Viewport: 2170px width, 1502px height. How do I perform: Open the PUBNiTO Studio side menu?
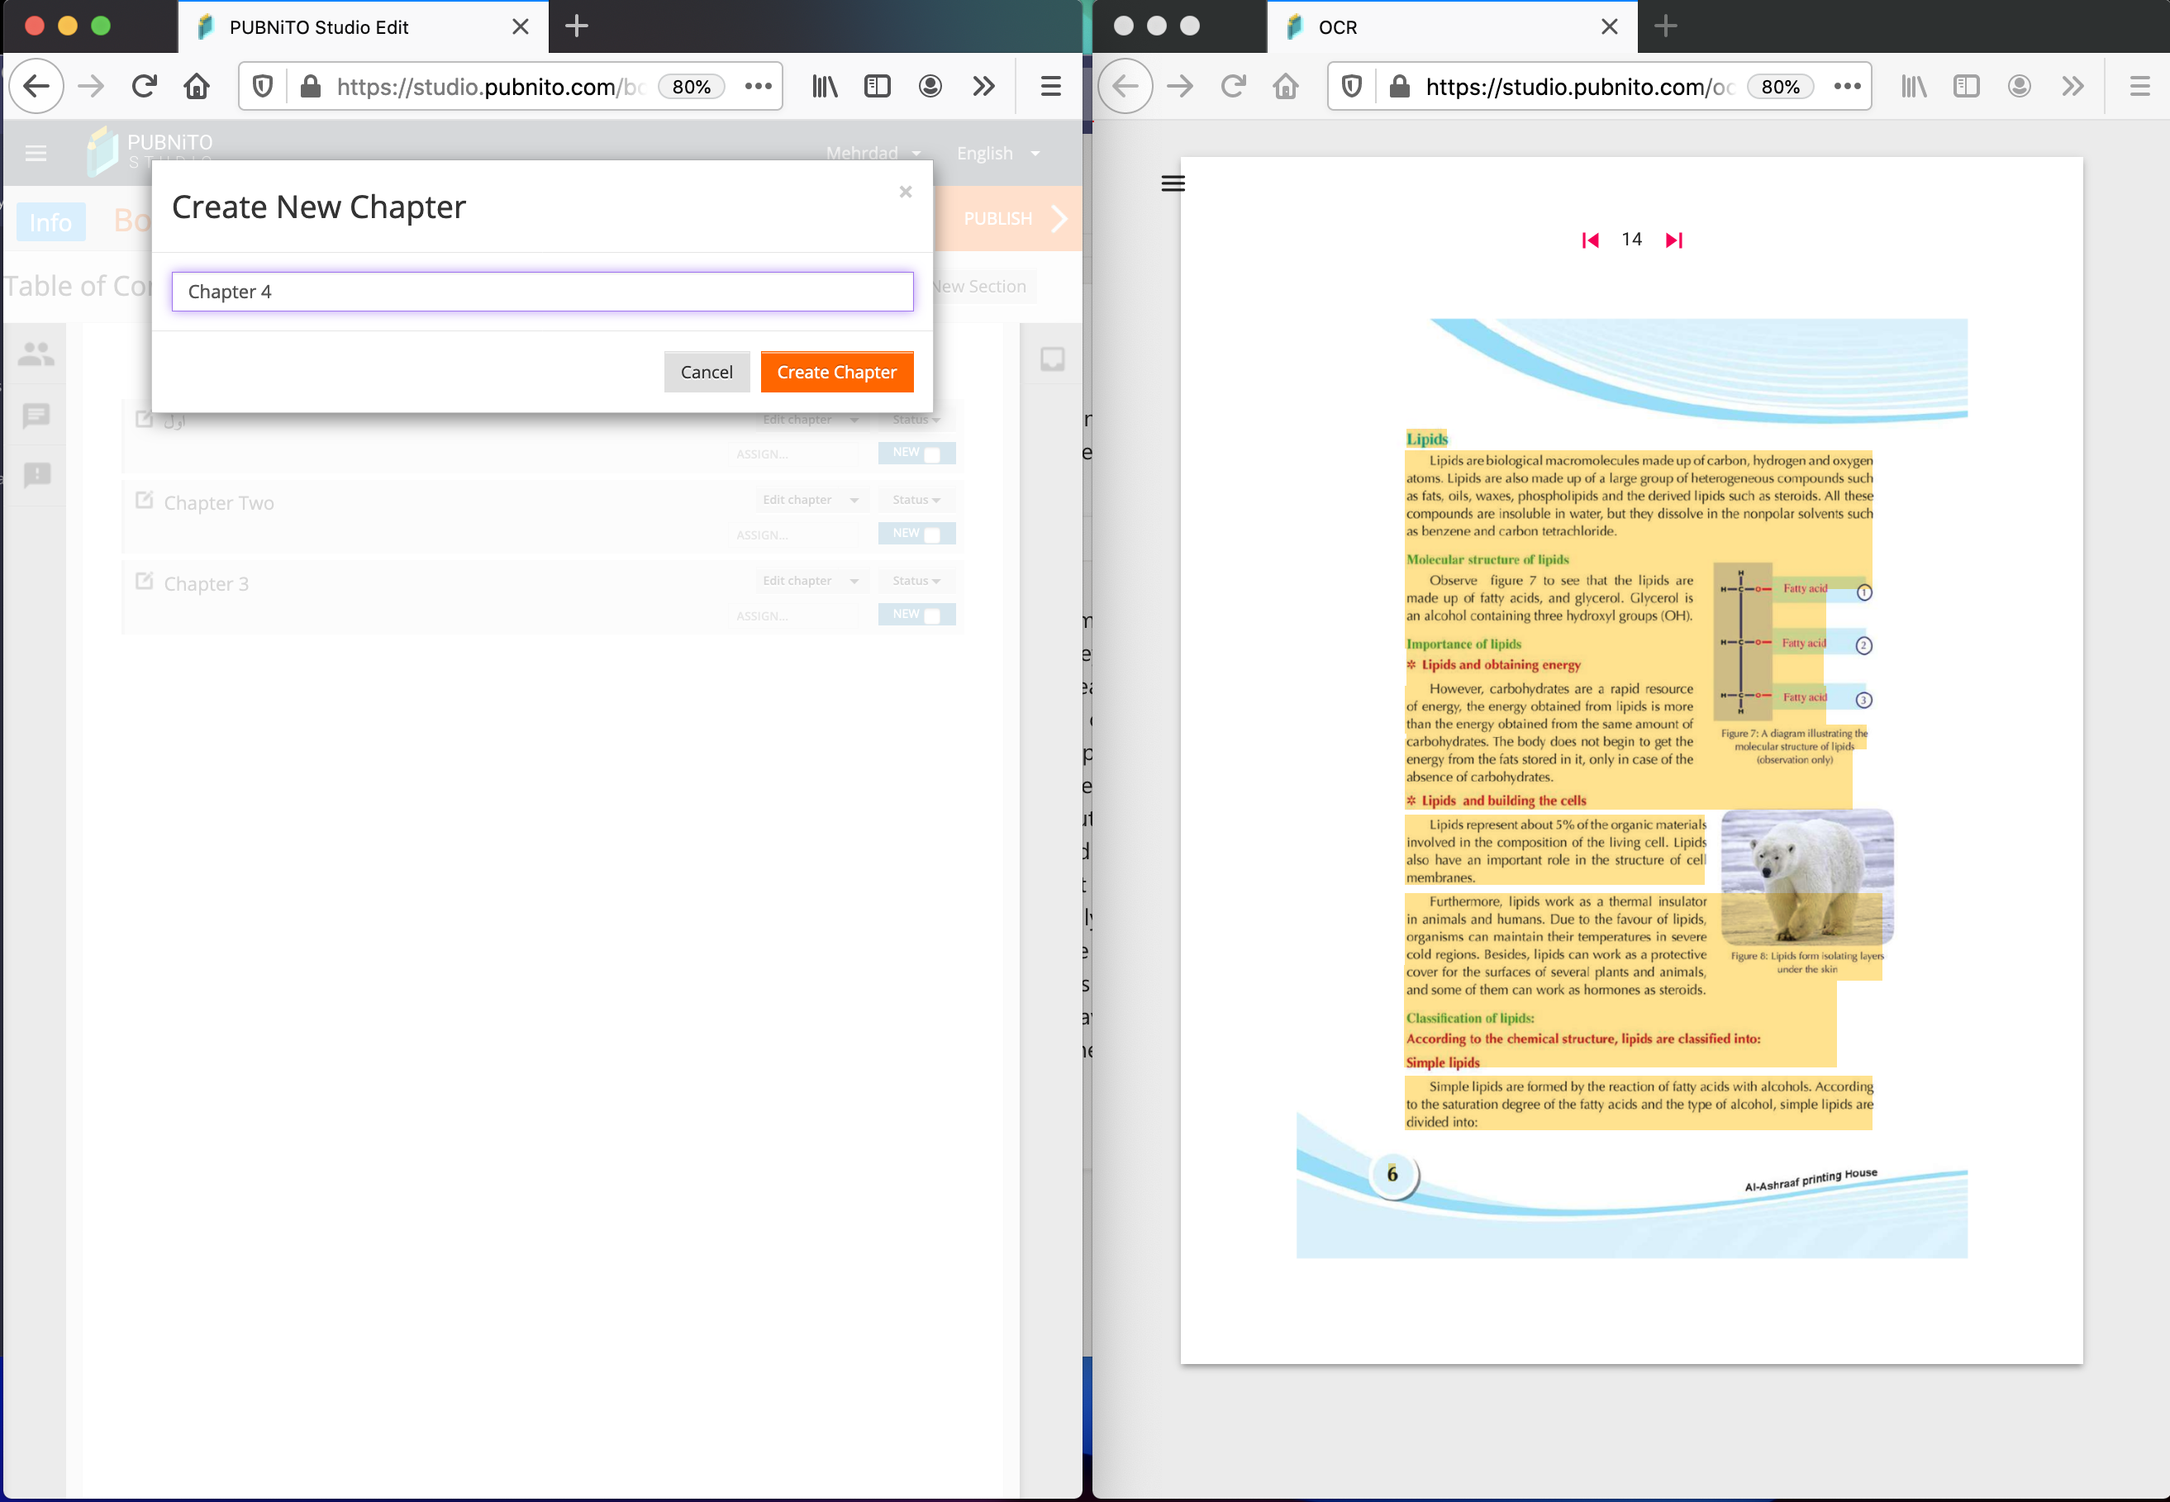[x=36, y=154]
